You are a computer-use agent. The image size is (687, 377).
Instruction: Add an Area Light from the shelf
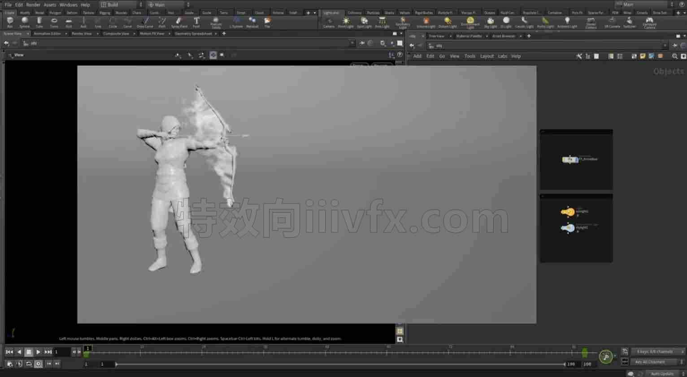pyautogui.click(x=382, y=22)
